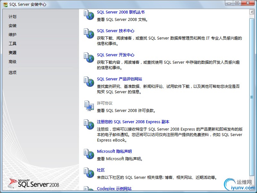Switch to the 安装 page
Image resolution: width=257 pixels, height=193 pixels.
point(13,26)
